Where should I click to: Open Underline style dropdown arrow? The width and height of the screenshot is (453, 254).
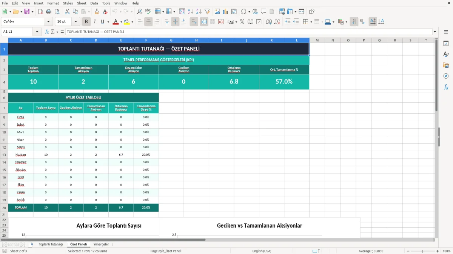(108, 22)
